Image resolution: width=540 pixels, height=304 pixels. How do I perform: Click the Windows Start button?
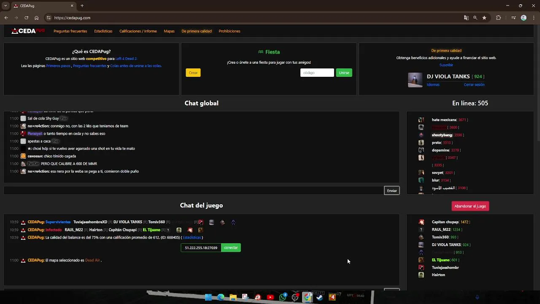click(208, 297)
